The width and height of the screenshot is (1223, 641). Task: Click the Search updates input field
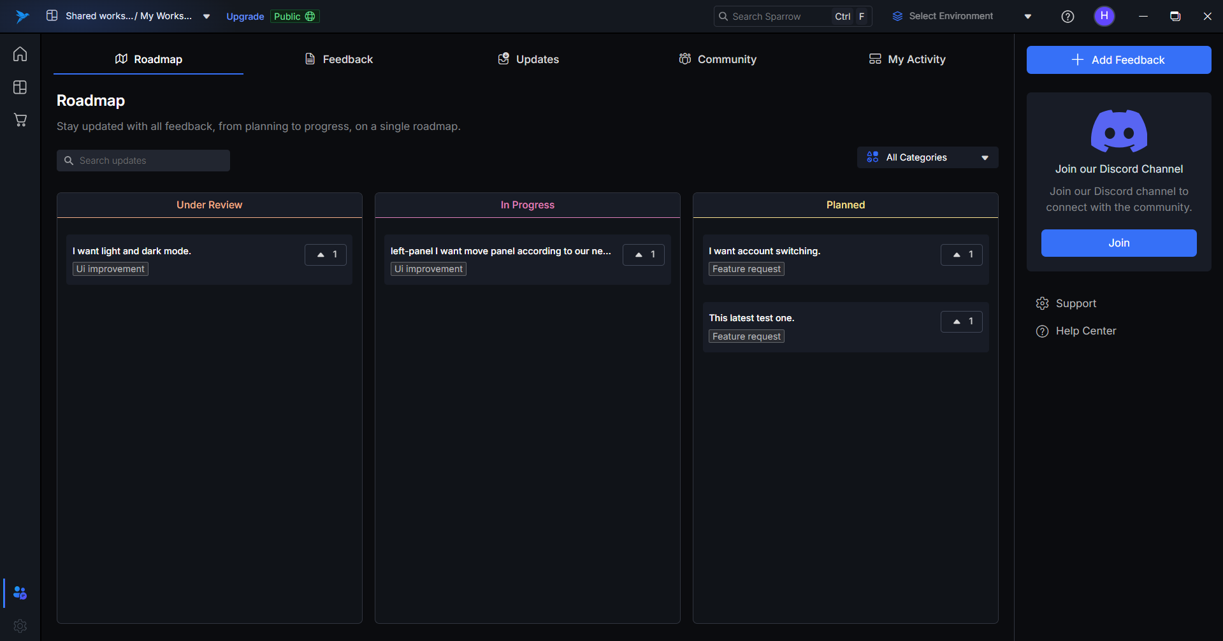pos(143,161)
